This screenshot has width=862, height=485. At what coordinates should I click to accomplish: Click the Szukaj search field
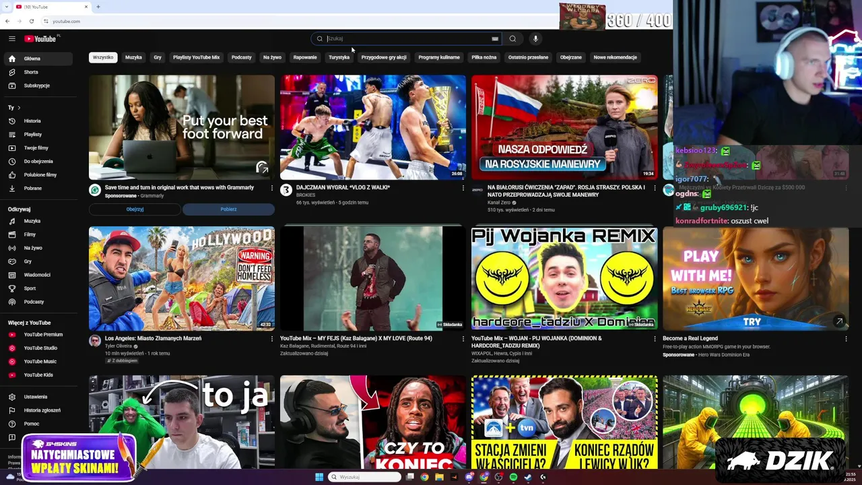407,38
